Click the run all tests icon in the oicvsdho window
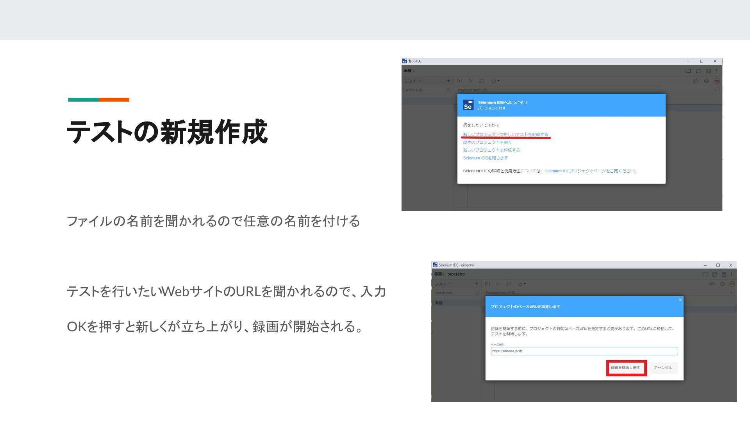This screenshot has height=422, width=750. [487, 284]
